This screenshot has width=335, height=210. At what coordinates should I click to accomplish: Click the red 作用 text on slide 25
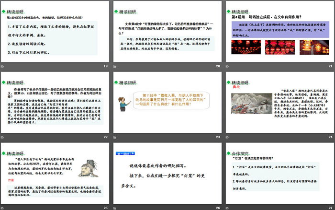(11, 180)
